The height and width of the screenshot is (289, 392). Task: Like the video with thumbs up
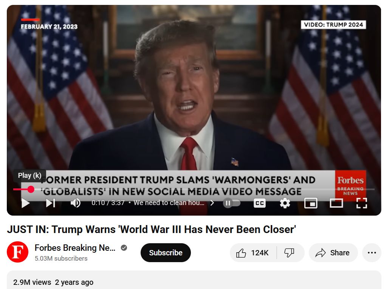click(253, 253)
